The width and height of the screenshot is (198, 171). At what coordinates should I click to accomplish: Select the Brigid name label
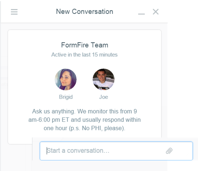click(x=66, y=97)
